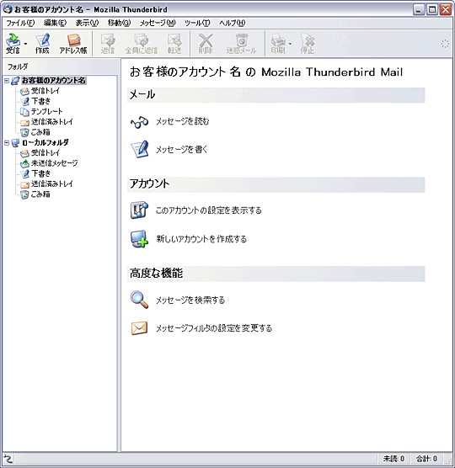
Task: Select 送信済みトレイ under お客様のアカウント名
Action: [52, 122]
